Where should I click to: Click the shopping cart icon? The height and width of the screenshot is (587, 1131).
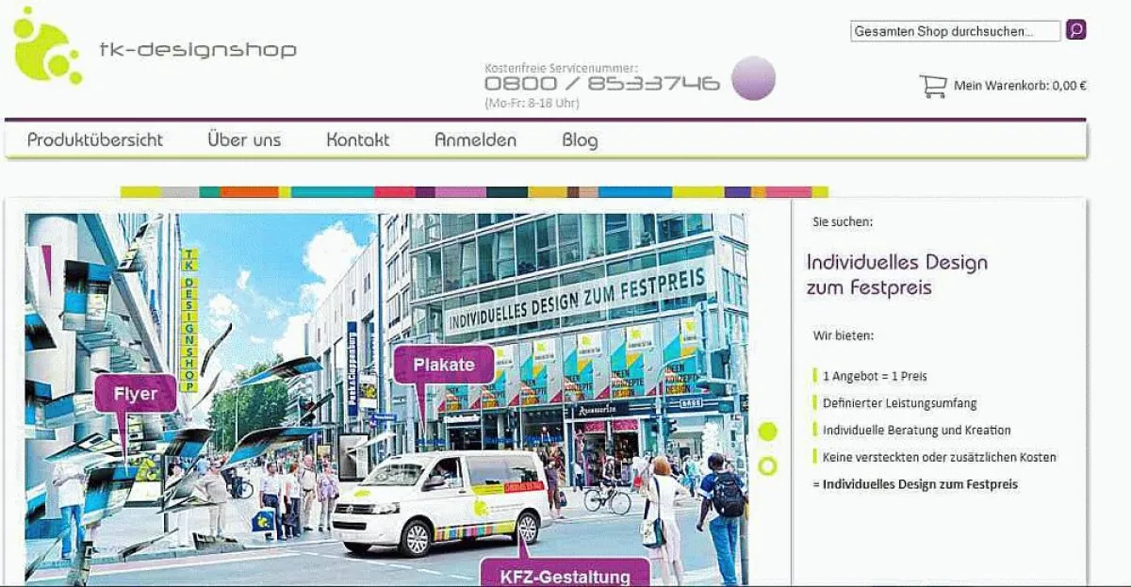coord(932,87)
